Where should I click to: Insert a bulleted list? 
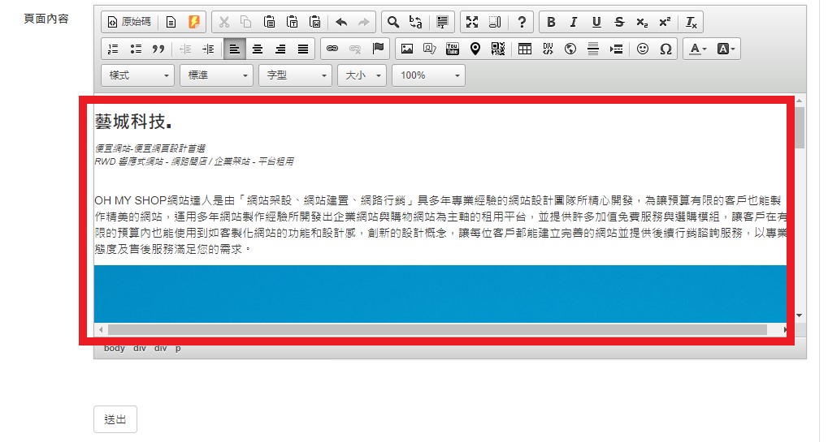pos(136,49)
